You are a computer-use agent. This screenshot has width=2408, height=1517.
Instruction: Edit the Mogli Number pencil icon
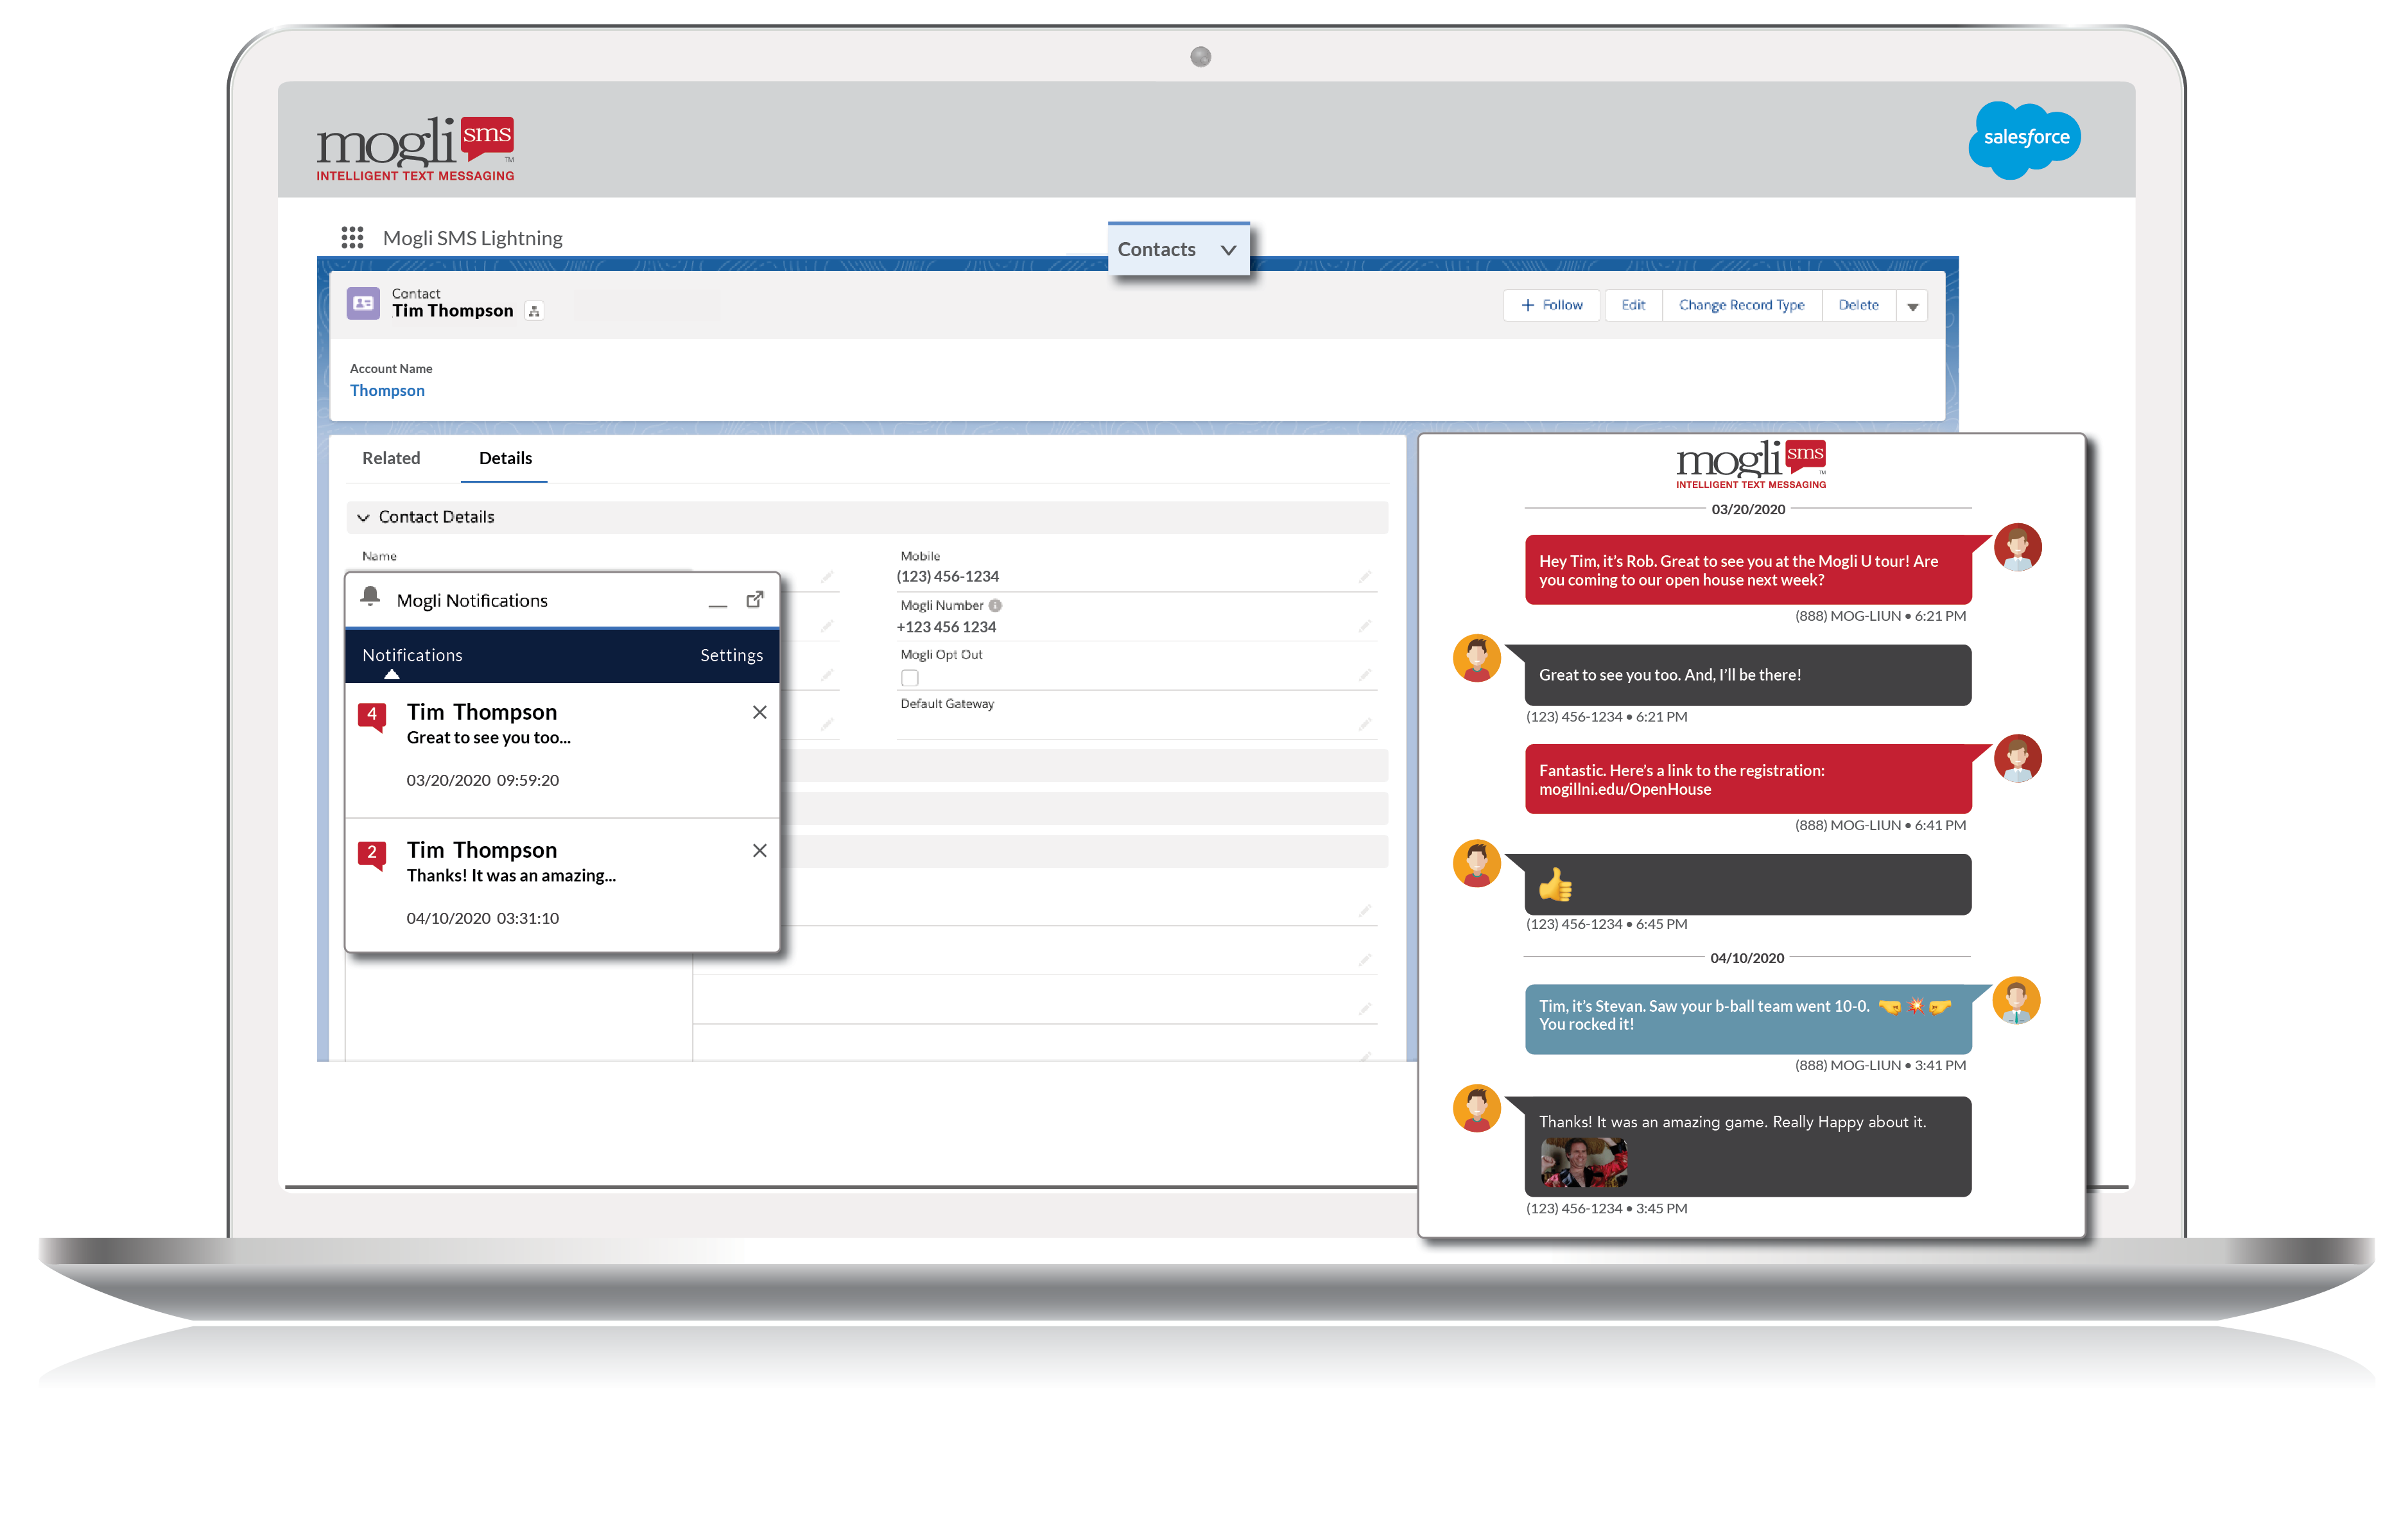point(1365,626)
